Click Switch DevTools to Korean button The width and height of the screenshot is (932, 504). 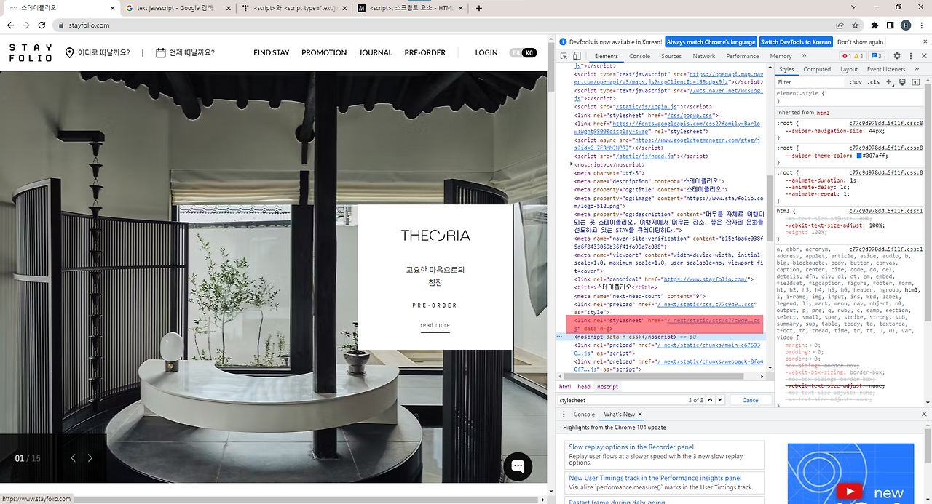[796, 42]
